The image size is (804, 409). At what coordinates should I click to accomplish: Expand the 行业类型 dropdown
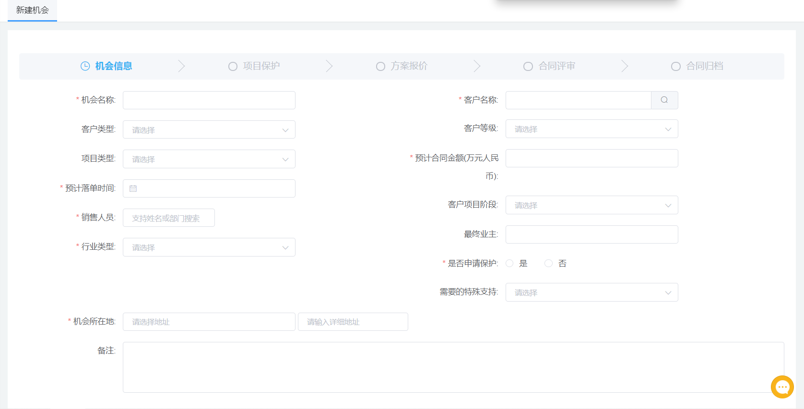209,247
